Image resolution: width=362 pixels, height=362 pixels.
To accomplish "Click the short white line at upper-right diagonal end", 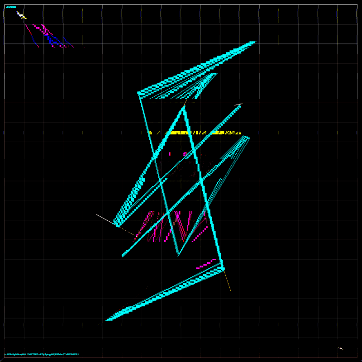I will (238, 105).
